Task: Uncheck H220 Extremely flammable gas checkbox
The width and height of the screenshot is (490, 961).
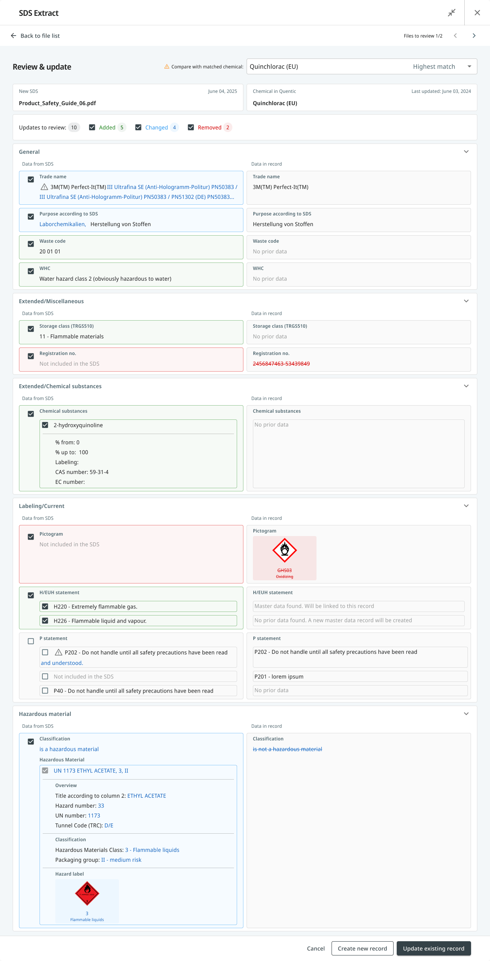Action: click(x=45, y=606)
